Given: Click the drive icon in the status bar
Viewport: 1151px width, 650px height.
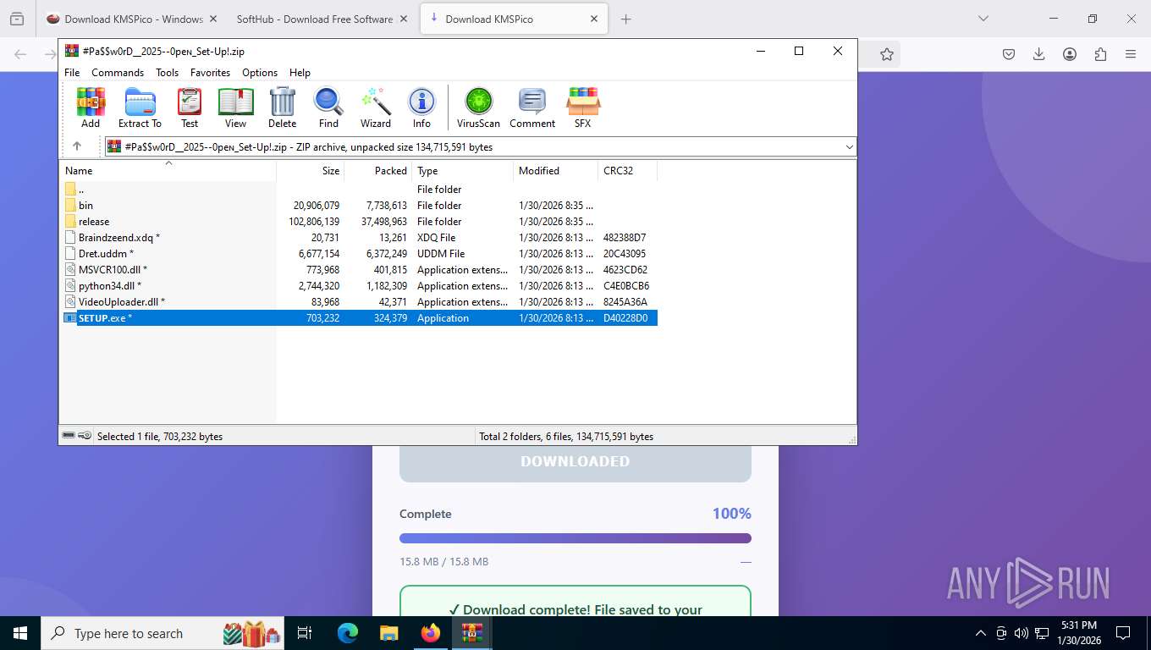Looking at the screenshot, I should pyautogui.click(x=69, y=436).
